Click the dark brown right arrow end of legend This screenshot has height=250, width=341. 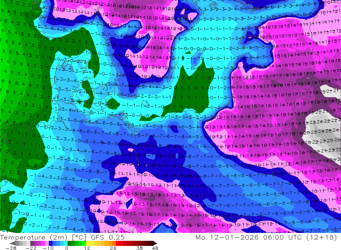click(154, 243)
